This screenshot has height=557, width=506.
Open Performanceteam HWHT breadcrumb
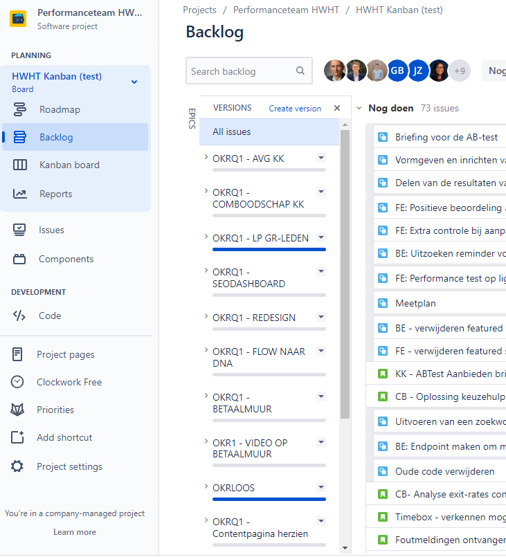point(286,10)
